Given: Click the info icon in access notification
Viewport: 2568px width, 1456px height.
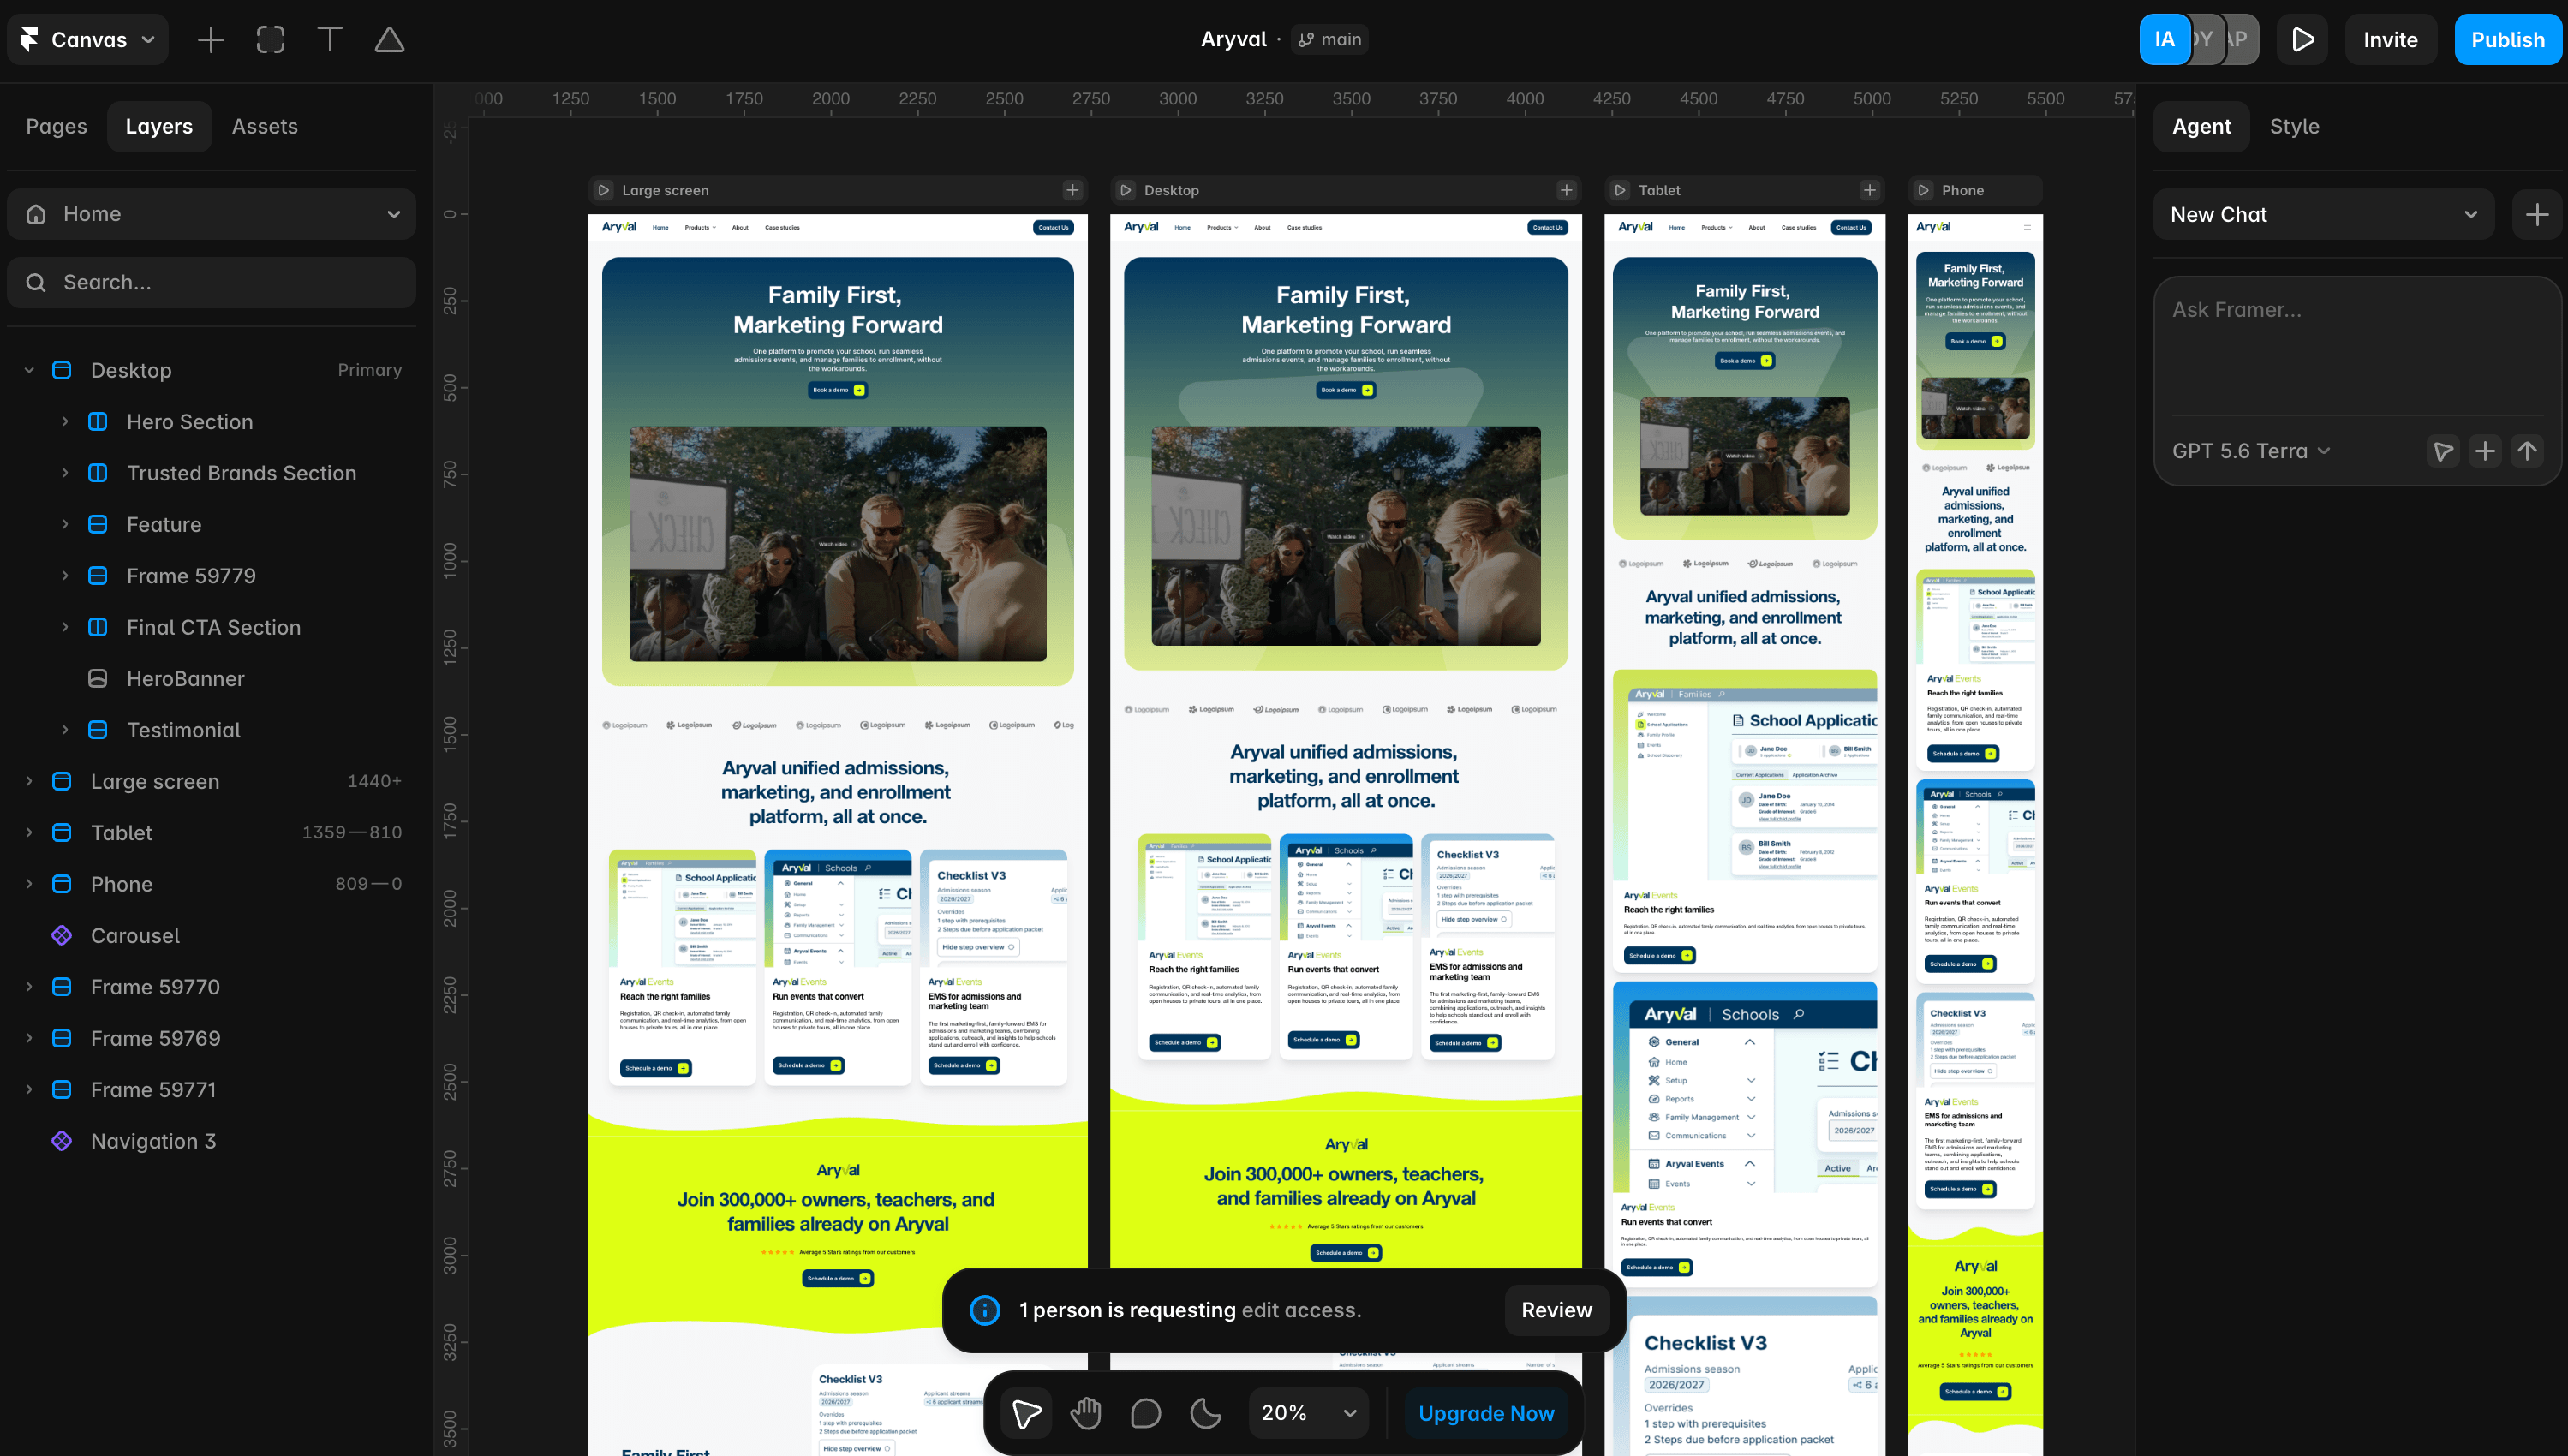Looking at the screenshot, I should click(x=985, y=1310).
